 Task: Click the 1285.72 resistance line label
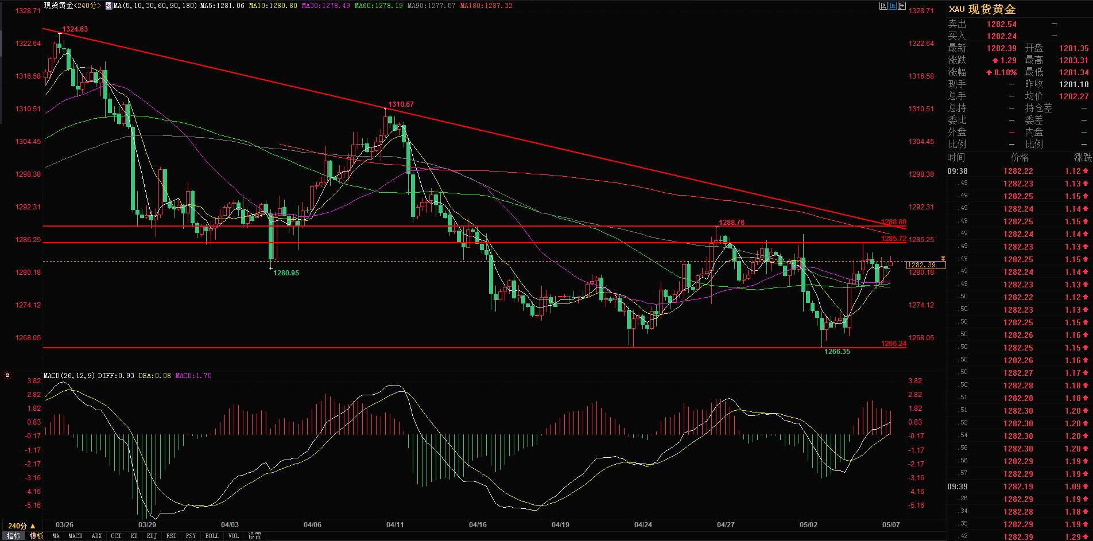click(x=894, y=239)
